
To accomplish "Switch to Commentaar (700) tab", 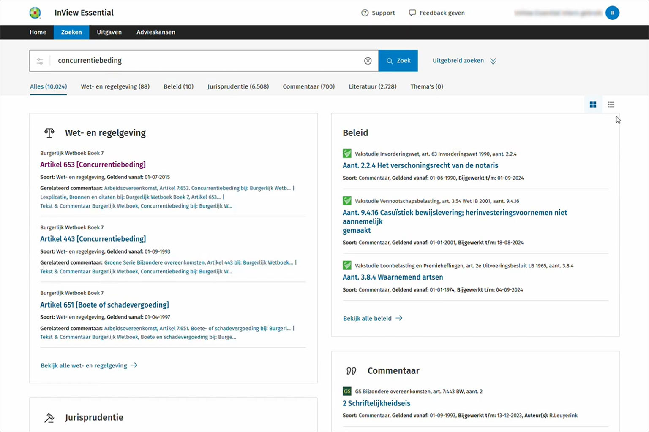I will [x=309, y=86].
